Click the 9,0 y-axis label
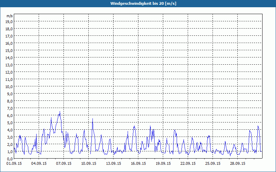 click(10, 94)
